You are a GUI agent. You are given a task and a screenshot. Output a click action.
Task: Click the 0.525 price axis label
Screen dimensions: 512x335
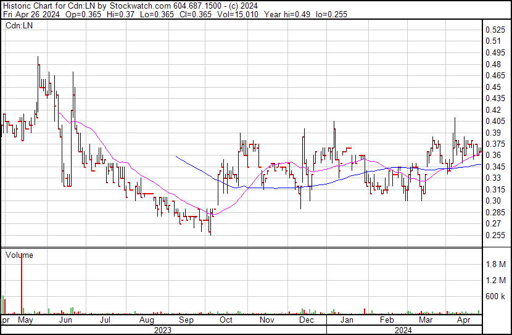point(495,30)
